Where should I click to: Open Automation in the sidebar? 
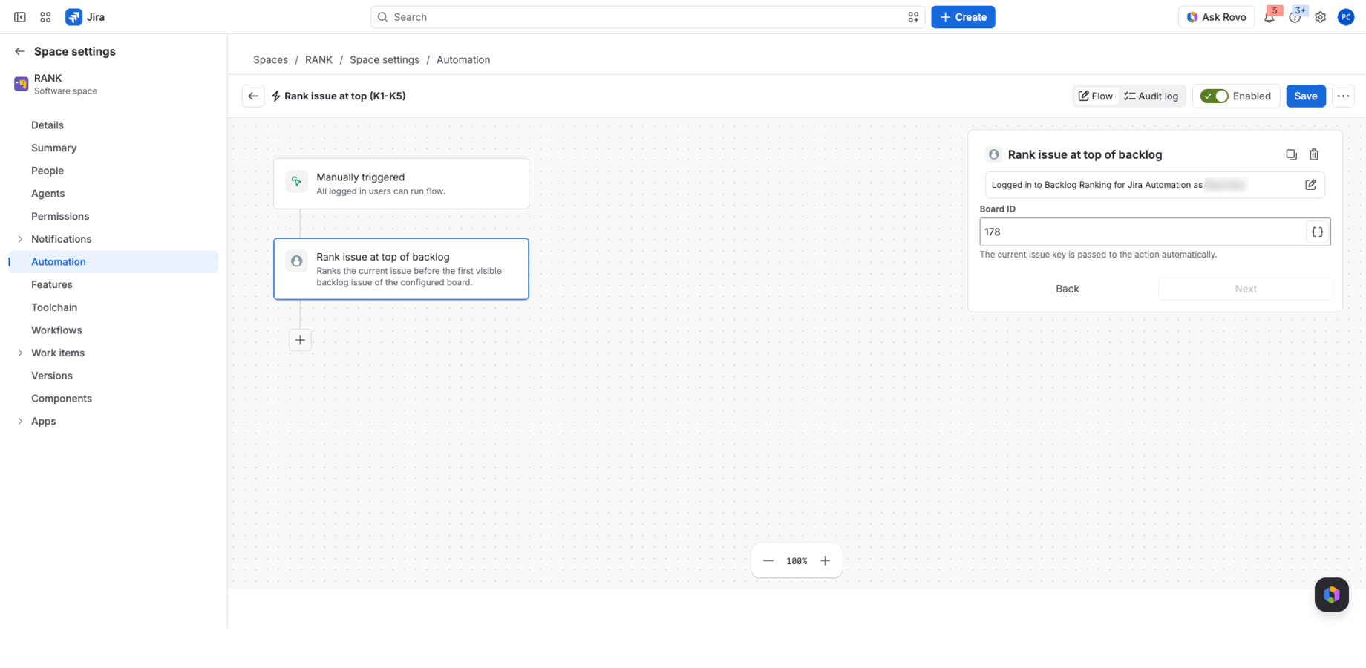tap(114, 261)
